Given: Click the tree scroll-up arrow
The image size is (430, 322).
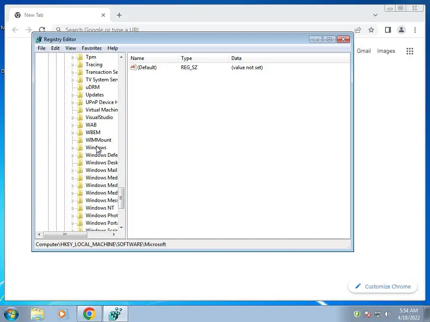Looking at the screenshot, I should point(121,57).
